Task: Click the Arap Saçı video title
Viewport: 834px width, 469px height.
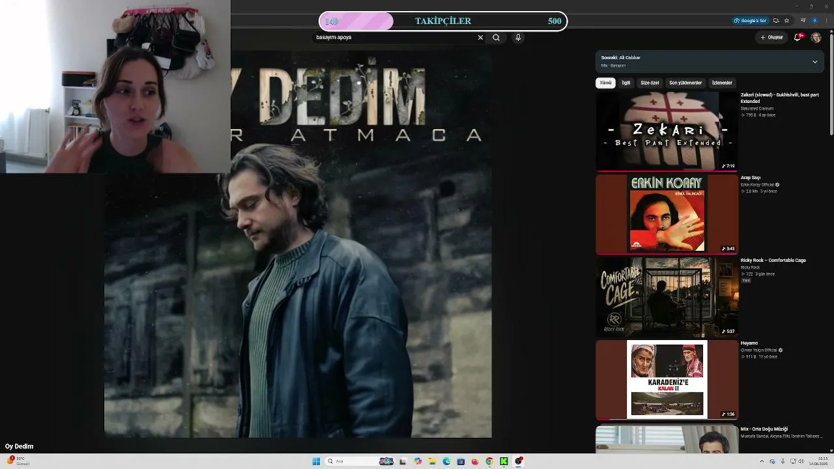Action: click(751, 178)
